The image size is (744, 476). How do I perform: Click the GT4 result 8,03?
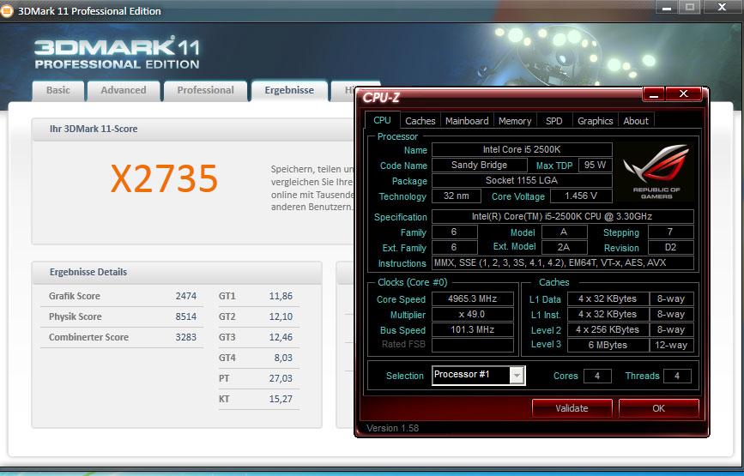(x=283, y=358)
